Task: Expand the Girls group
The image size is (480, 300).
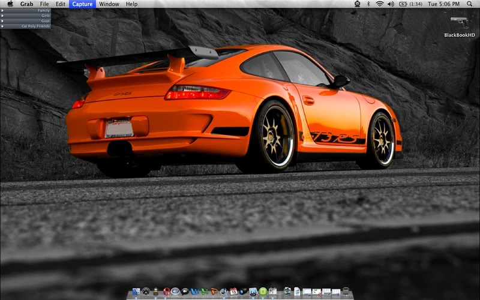Action: coord(3,16)
